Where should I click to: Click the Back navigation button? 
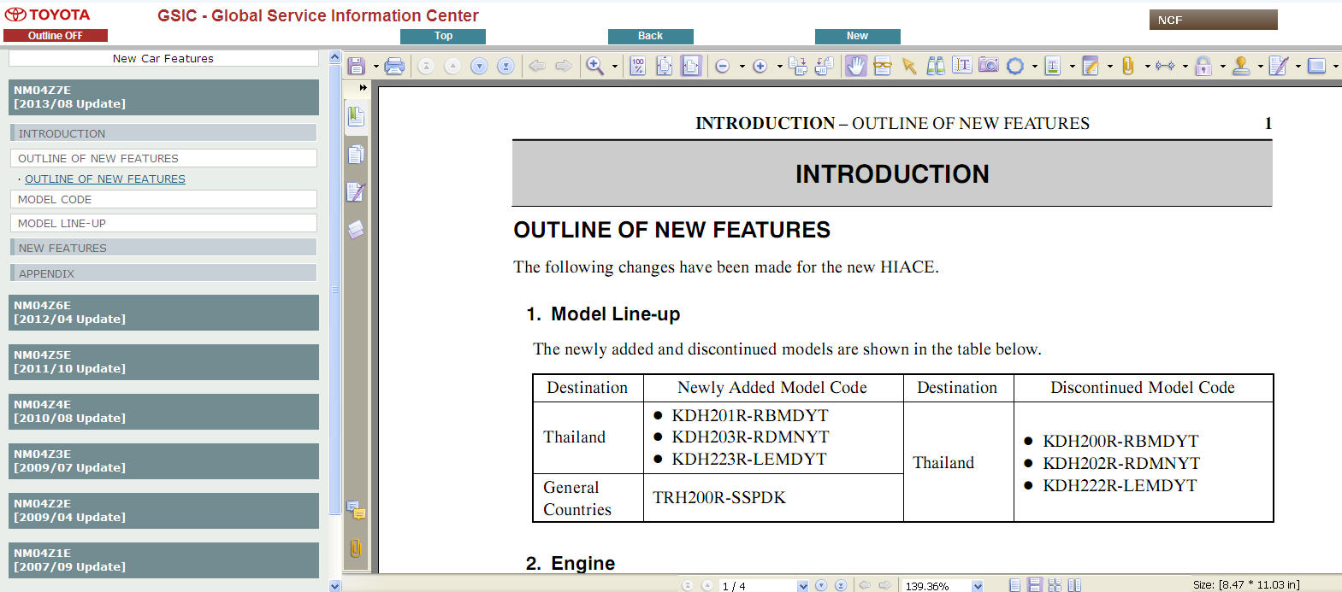(x=650, y=36)
